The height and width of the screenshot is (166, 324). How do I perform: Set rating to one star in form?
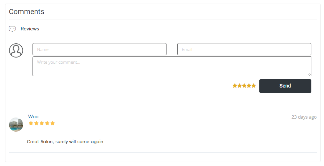click(x=235, y=86)
